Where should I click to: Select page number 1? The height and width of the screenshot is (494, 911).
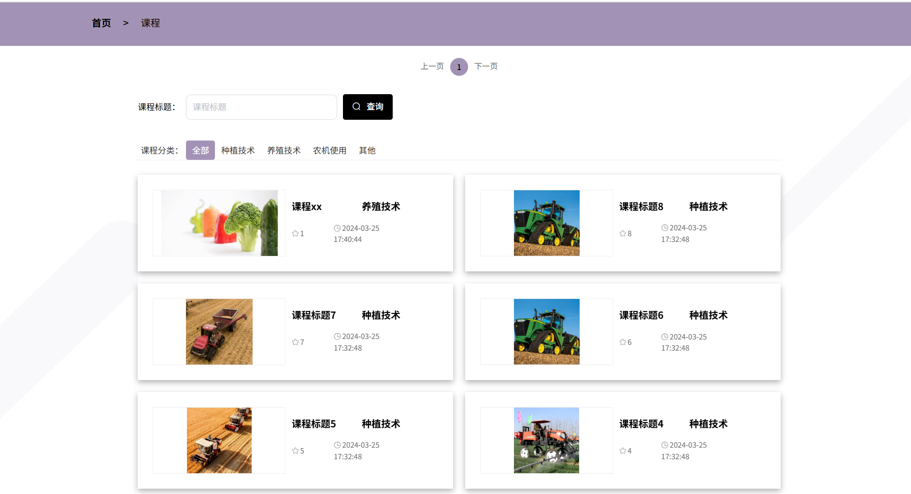459,67
